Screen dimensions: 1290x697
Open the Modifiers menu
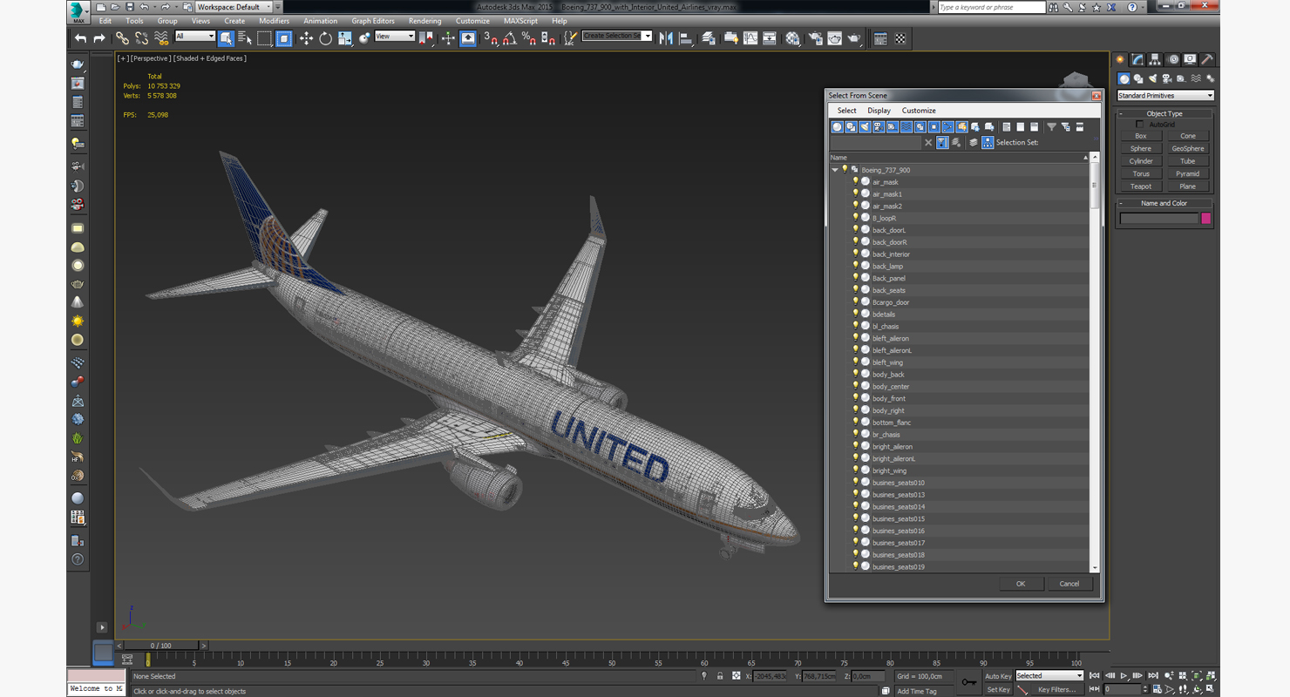point(274,21)
